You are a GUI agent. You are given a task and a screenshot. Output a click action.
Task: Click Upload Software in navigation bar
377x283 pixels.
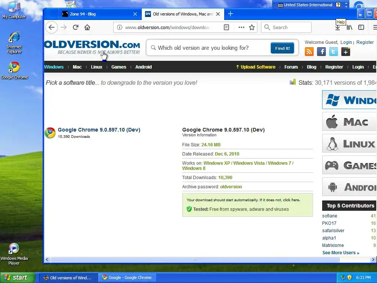pos(256,67)
